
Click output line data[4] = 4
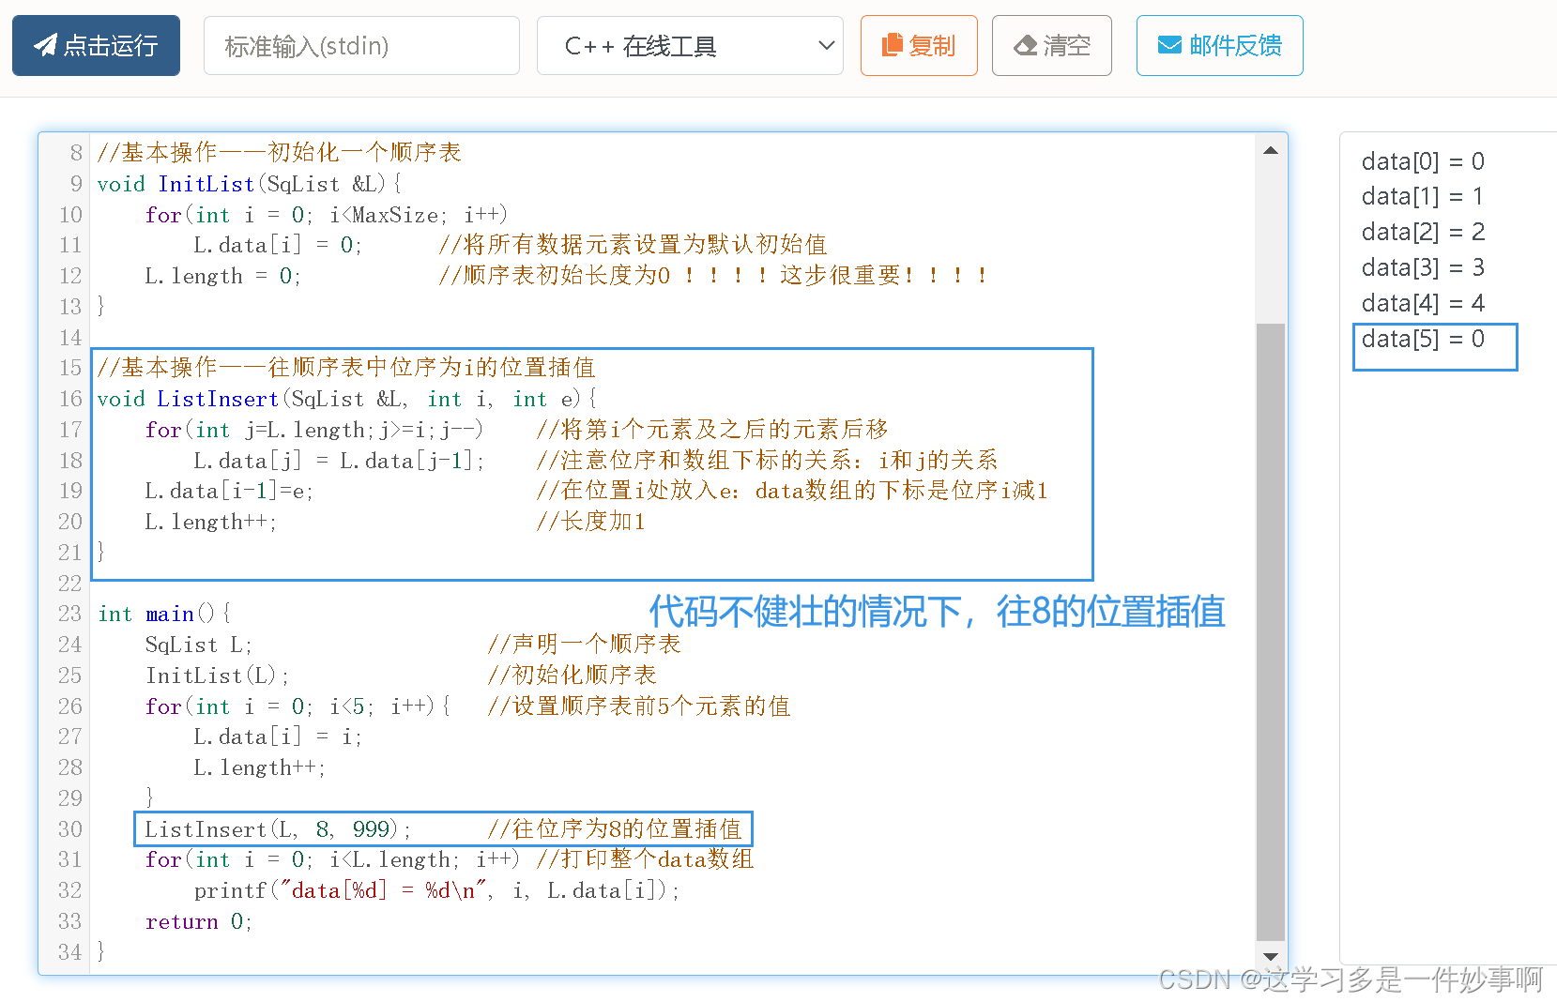1423,303
